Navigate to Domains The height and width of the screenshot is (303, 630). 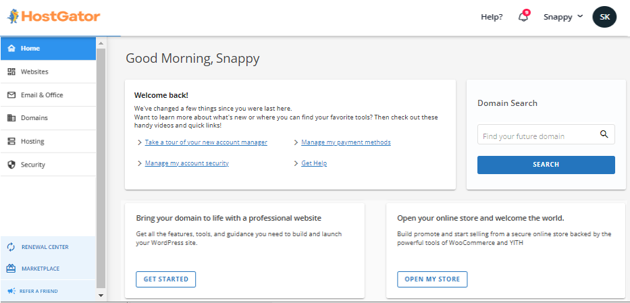[x=48, y=118]
